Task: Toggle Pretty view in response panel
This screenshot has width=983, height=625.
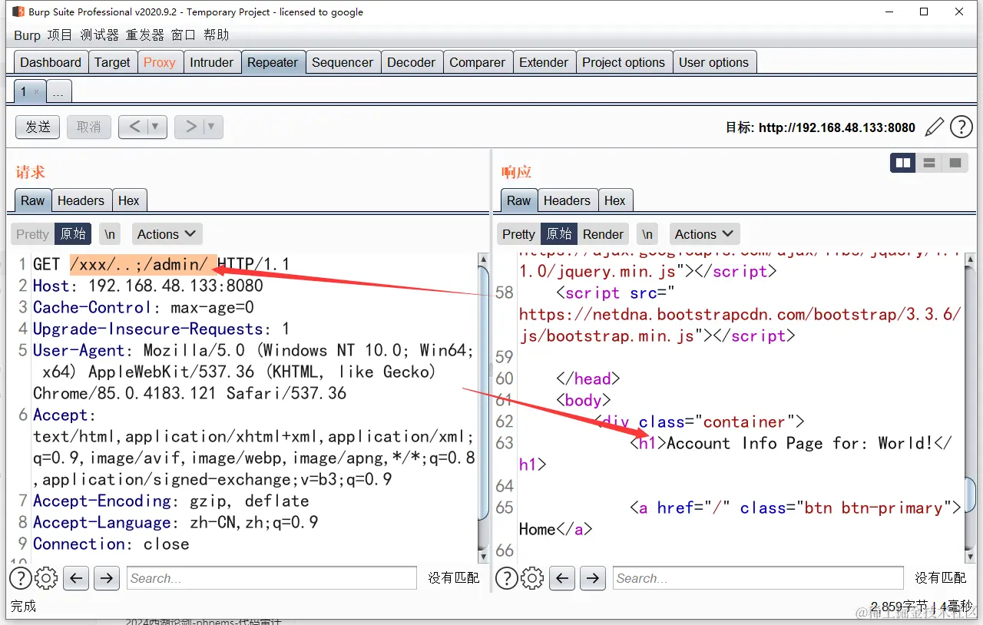Action: click(518, 234)
